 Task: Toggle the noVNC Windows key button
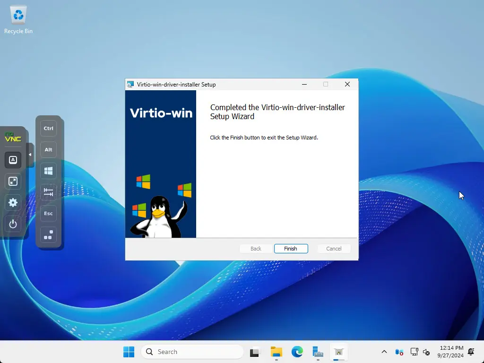click(48, 171)
